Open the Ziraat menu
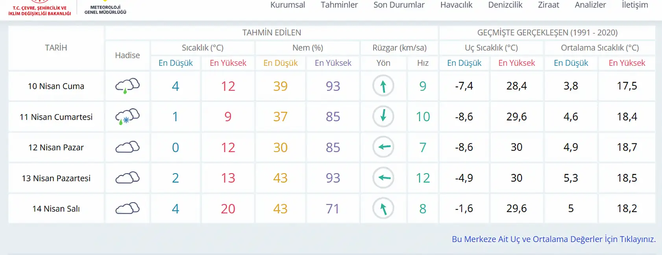This screenshot has width=662, height=255. point(549,5)
